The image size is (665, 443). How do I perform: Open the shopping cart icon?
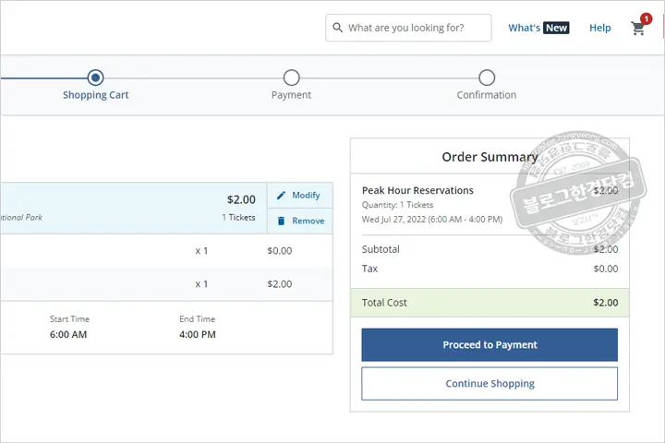pos(637,29)
